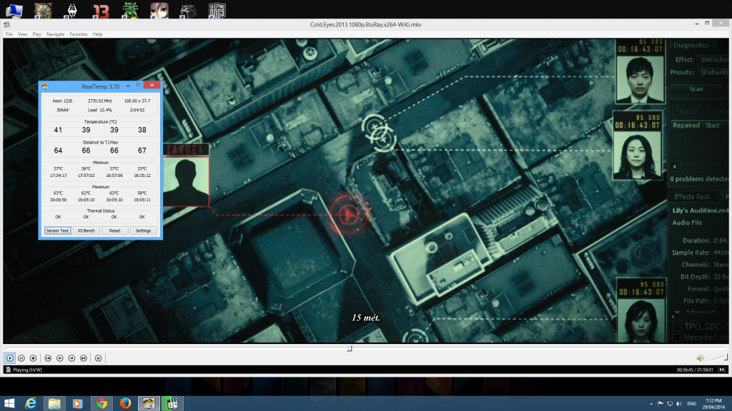Select the Computer desktop icon

[x=14, y=10]
